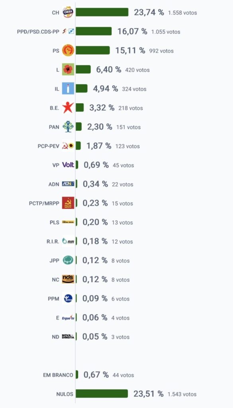Screen dimensions: 233x408
Task: Click the PS fist logo
Action: click(x=68, y=50)
